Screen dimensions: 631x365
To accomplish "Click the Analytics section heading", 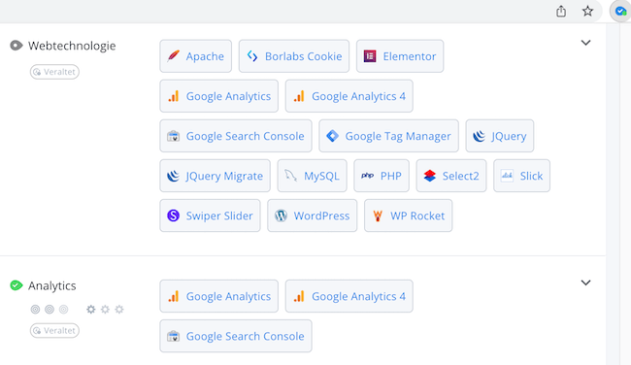I will click(51, 285).
